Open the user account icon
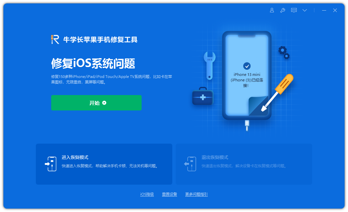This screenshot has width=348, height=212. tap(272, 10)
